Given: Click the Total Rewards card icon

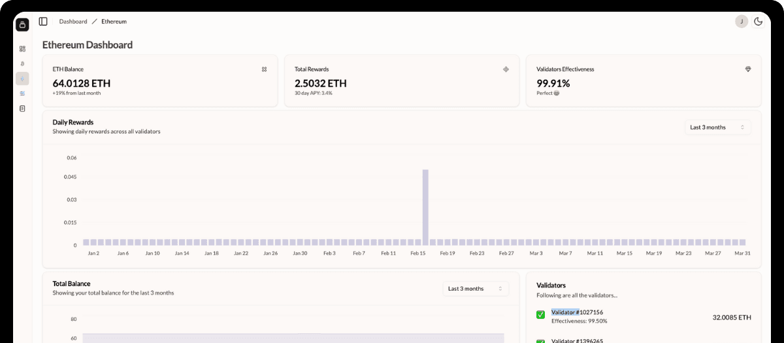Looking at the screenshot, I should pyautogui.click(x=506, y=69).
